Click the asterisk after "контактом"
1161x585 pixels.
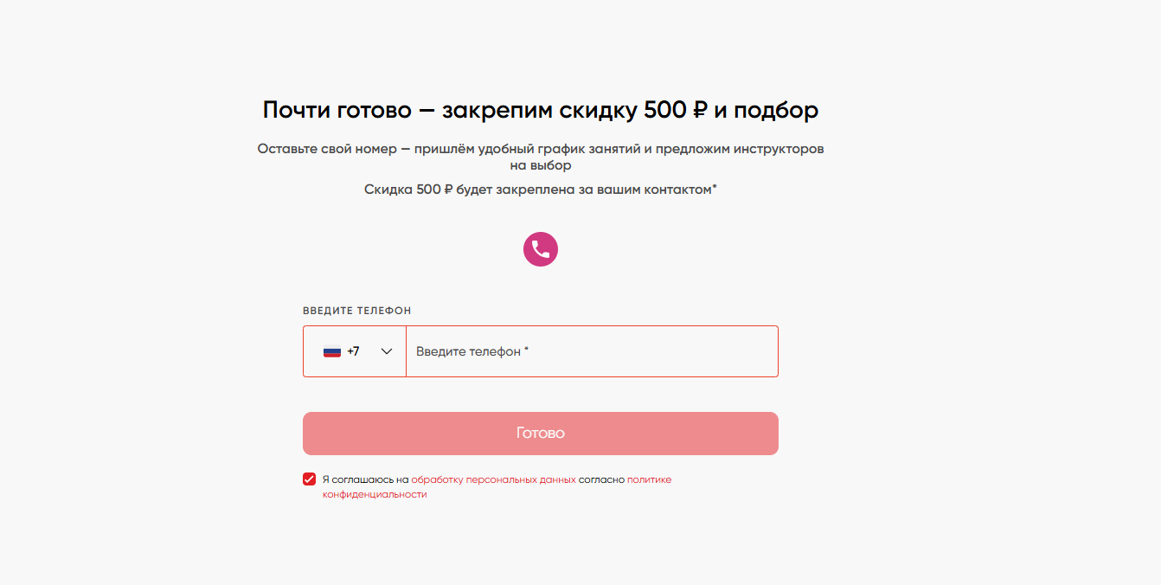(x=715, y=187)
